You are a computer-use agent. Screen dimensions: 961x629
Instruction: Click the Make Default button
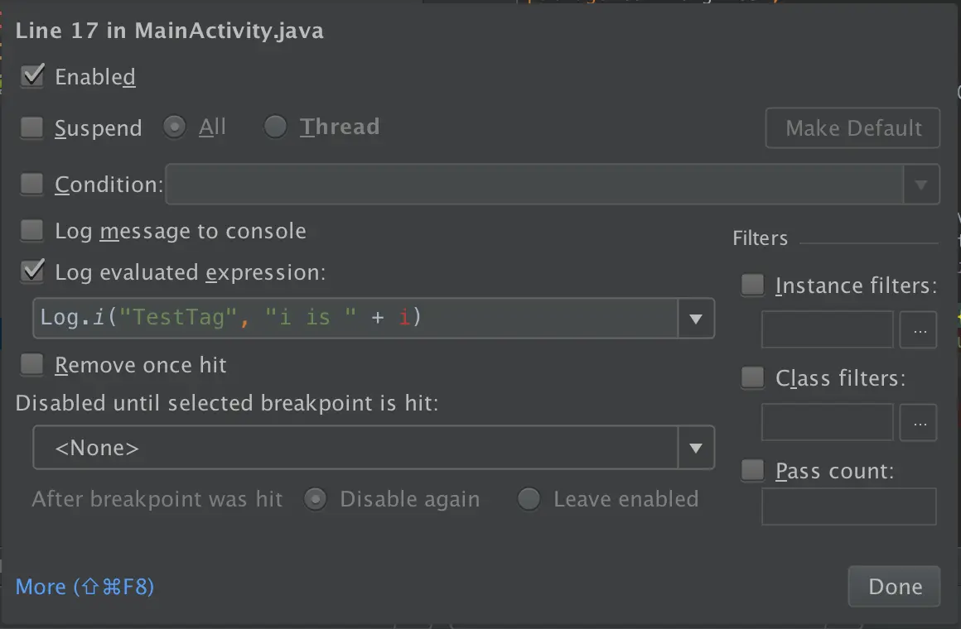coord(852,128)
